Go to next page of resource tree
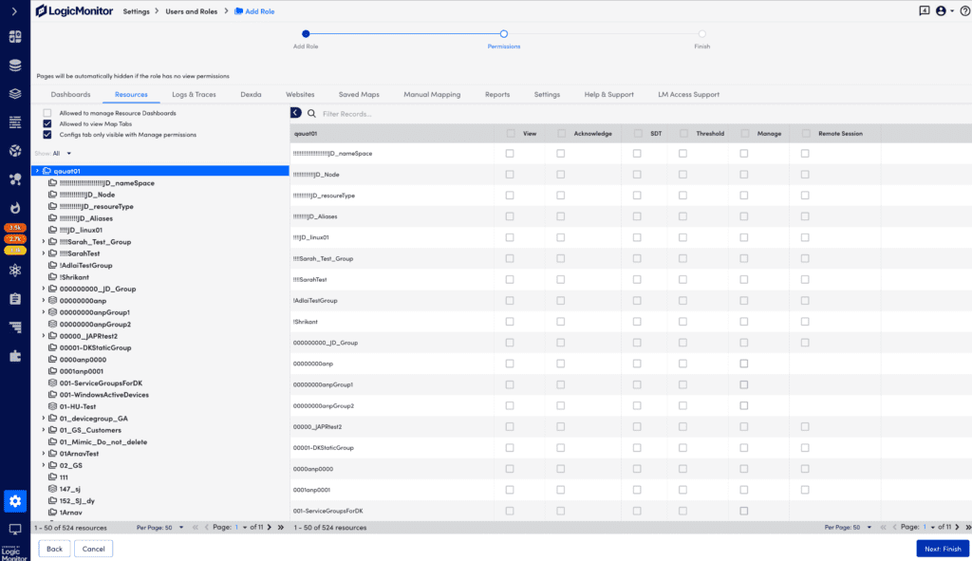The image size is (972, 561). pos(270,528)
